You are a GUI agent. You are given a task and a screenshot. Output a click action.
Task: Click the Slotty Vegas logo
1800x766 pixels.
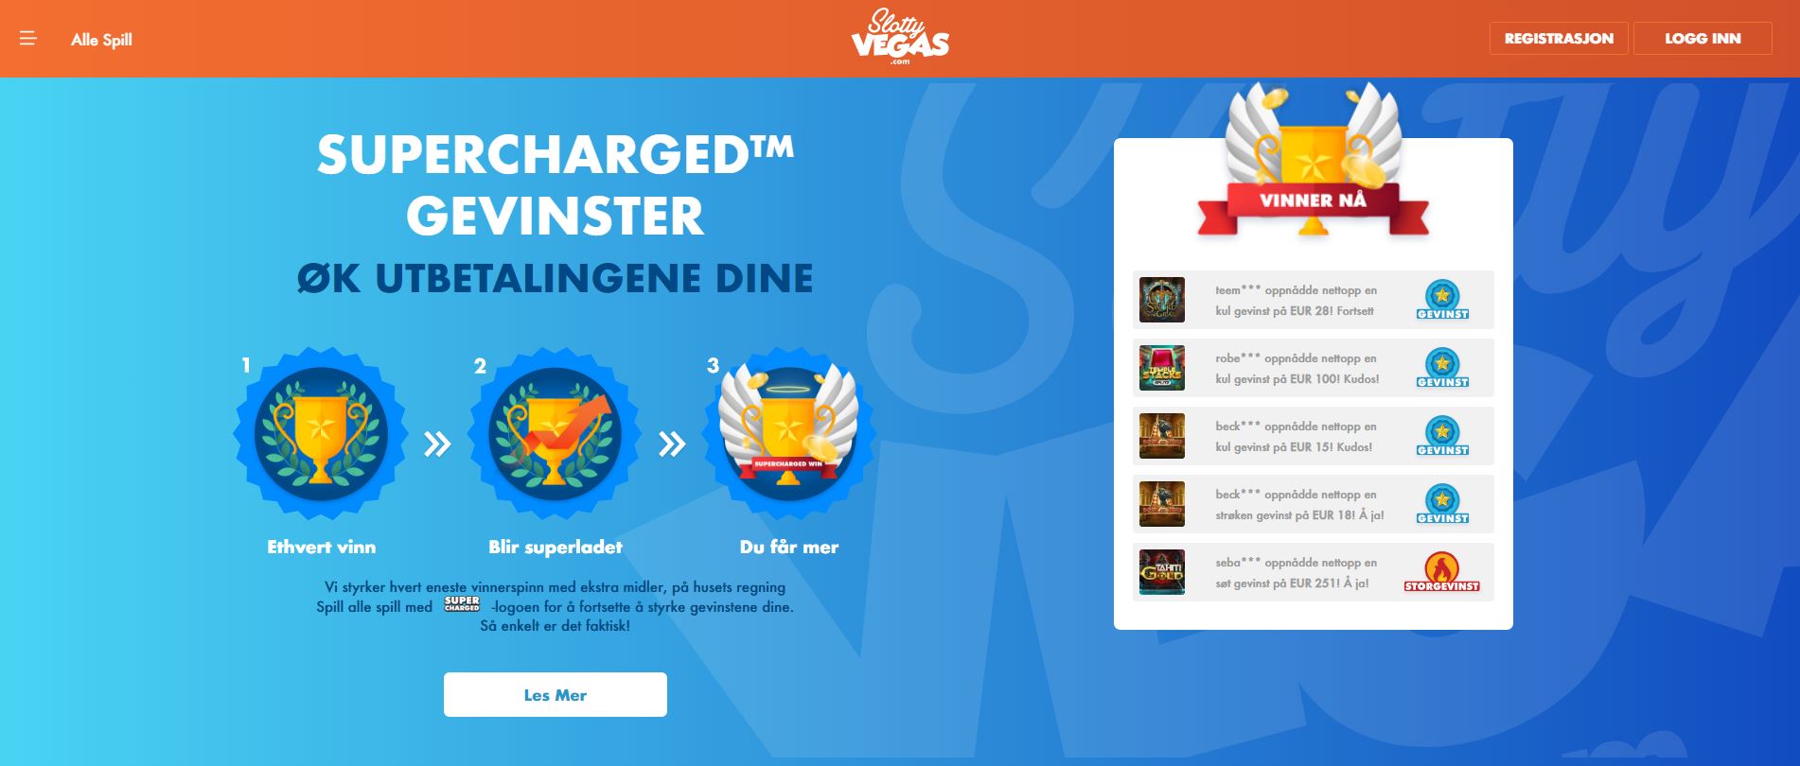coord(900,39)
